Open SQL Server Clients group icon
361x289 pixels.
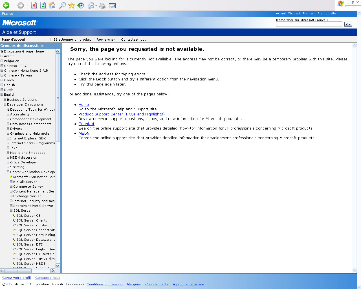click(14, 220)
